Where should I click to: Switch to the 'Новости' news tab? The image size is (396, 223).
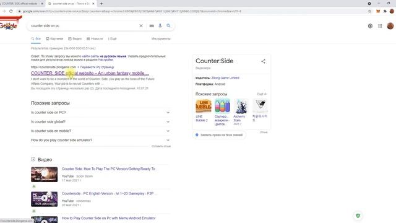tap(95, 38)
